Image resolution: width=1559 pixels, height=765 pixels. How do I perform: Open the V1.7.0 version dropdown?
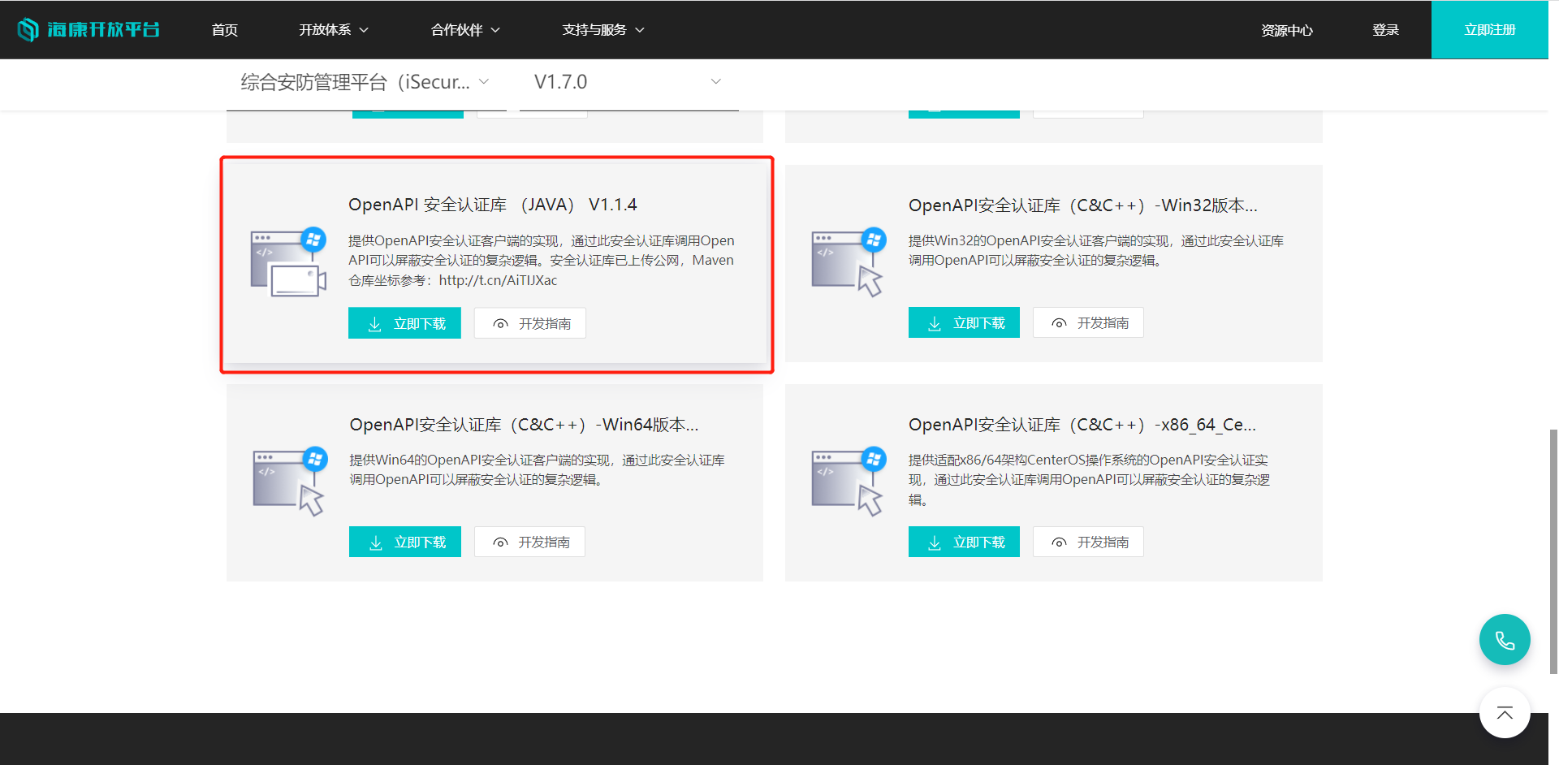[x=628, y=81]
